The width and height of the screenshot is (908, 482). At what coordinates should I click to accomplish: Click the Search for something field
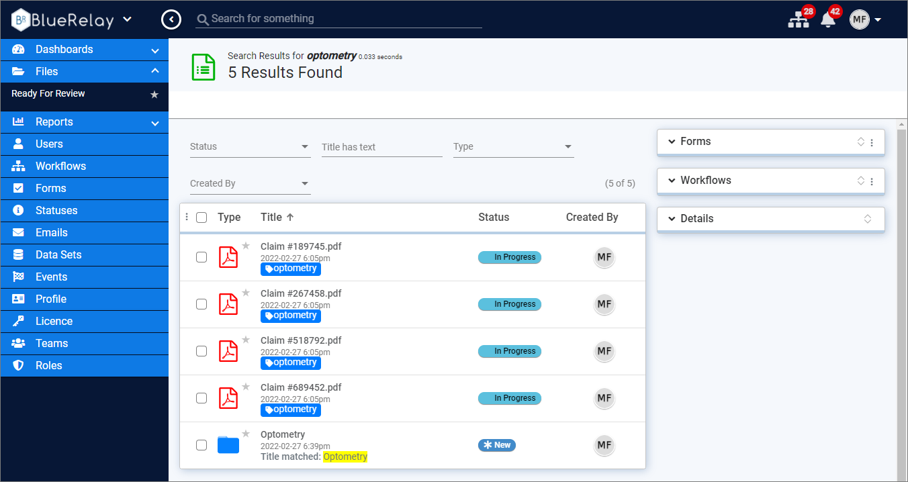tap(339, 19)
